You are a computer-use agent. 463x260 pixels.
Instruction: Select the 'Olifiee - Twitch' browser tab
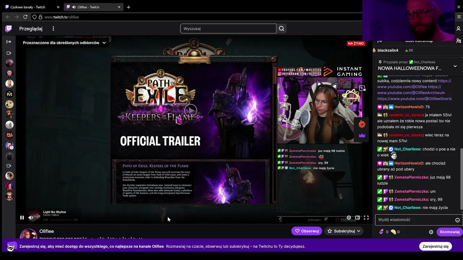94,7
